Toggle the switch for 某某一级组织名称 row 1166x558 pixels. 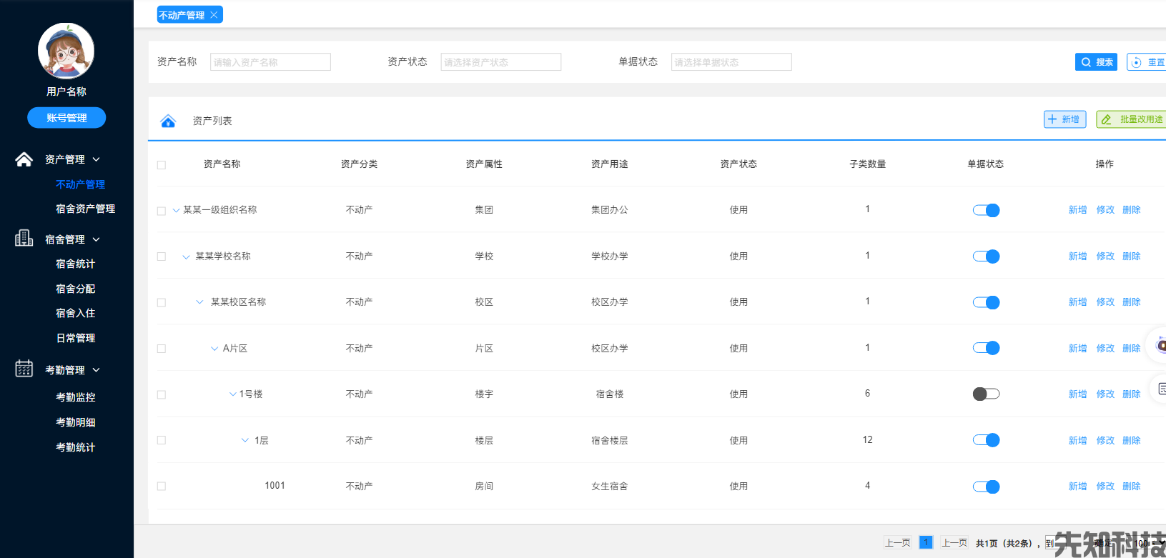986,210
